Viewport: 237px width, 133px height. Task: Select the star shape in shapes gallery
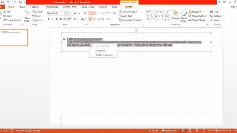[x=166, y=19]
